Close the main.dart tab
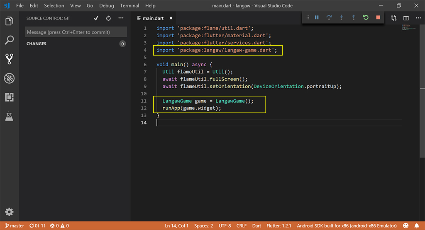 (x=171, y=18)
